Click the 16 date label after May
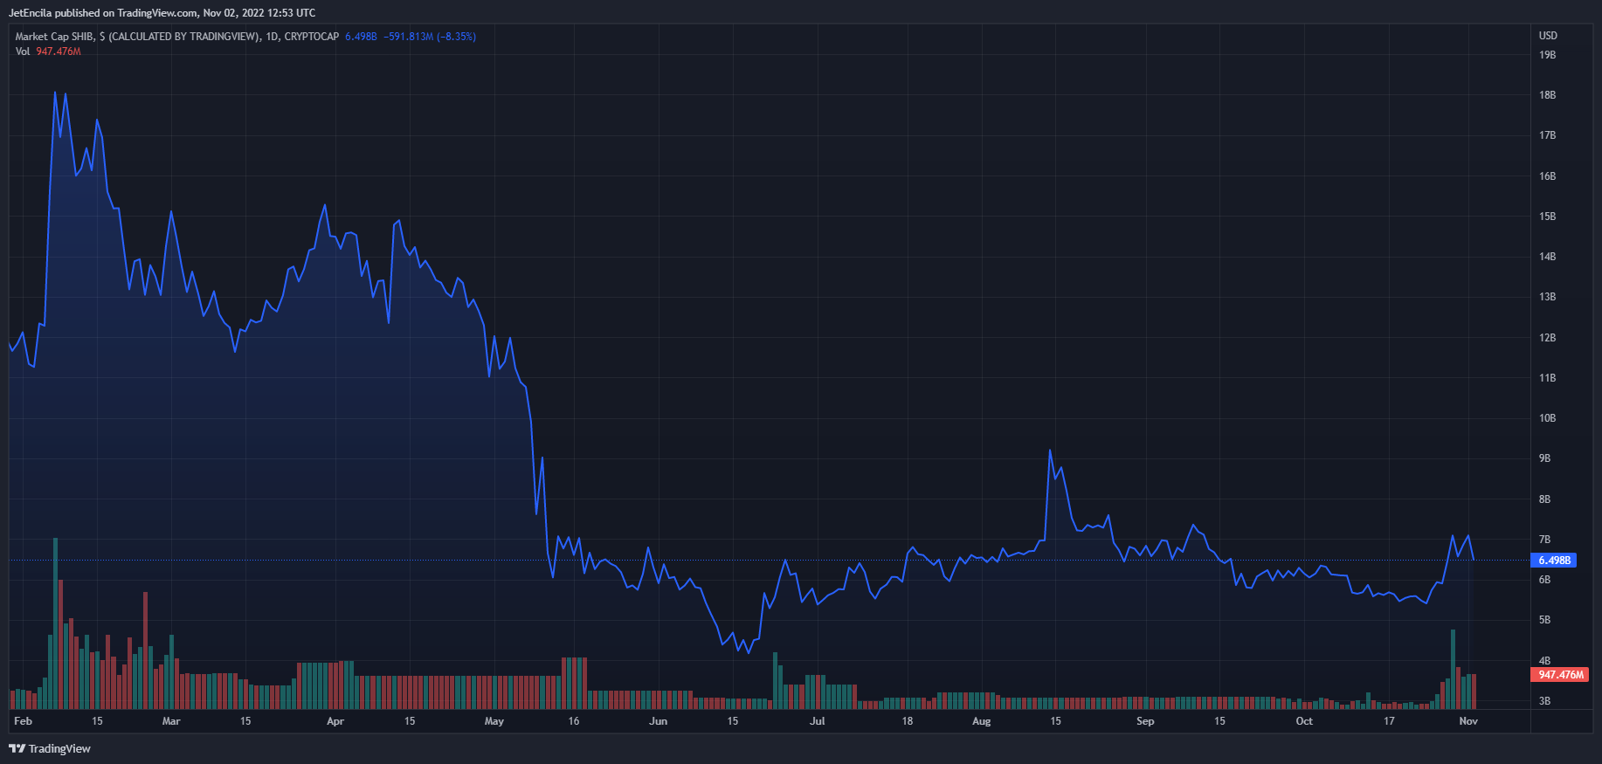Viewport: 1602px width, 764px height. (x=574, y=721)
